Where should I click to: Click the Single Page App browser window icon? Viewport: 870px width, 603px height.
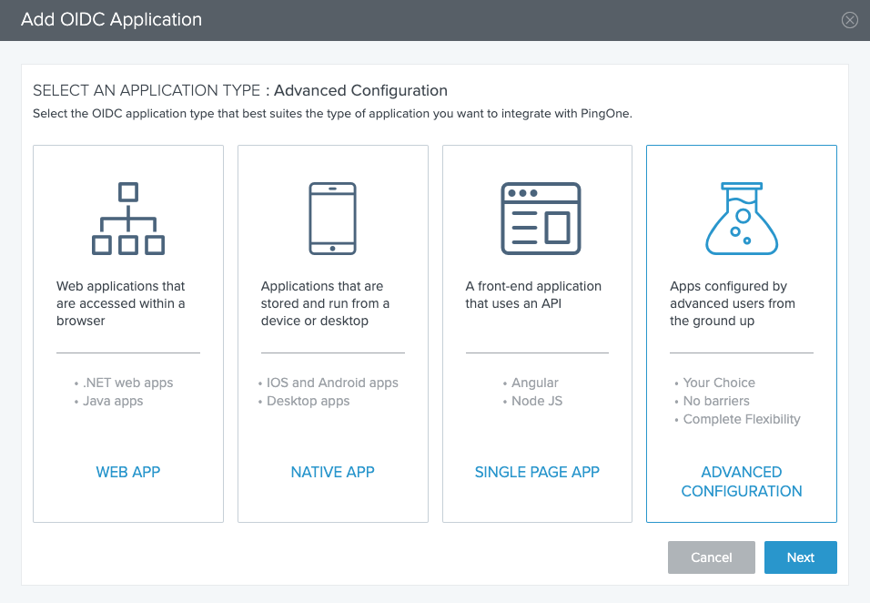point(541,219)
